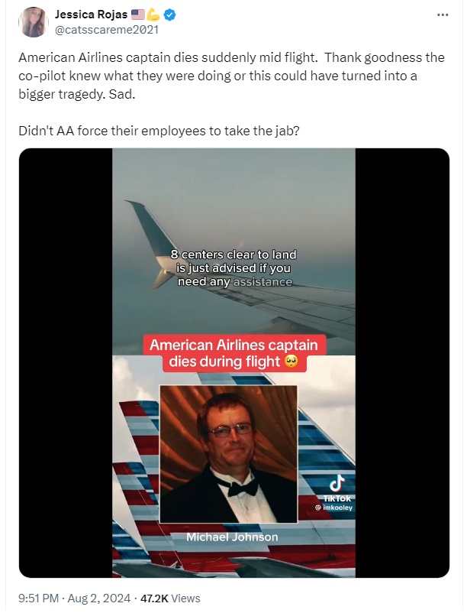Click the Jessica Rojas display name
This screenshot has width=467, height=613.
[91, 15]
